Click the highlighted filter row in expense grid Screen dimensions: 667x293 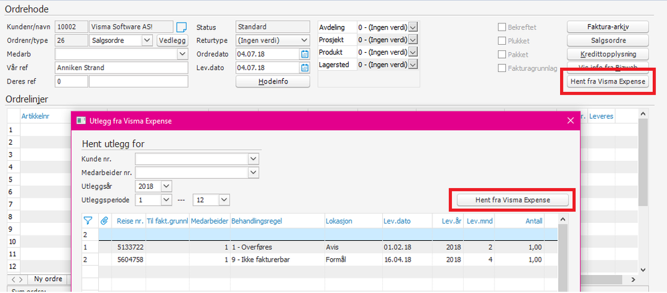point(328,234)
